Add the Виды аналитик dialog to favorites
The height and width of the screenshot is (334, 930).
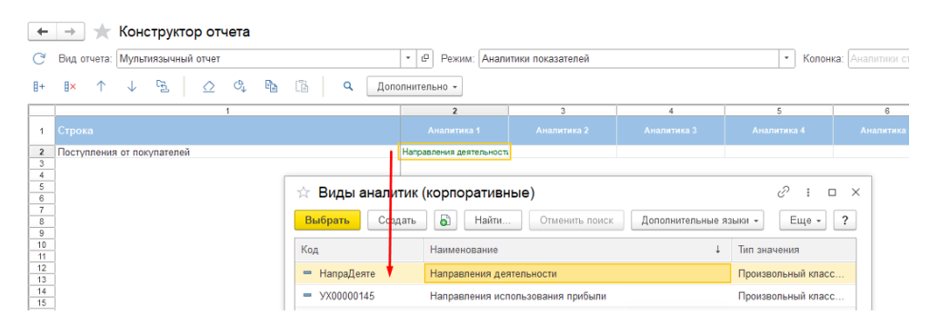303,192
